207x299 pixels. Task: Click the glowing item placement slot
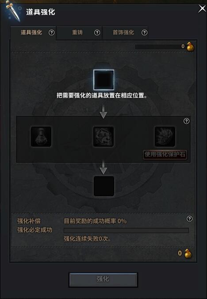click(x=103, y=80)
